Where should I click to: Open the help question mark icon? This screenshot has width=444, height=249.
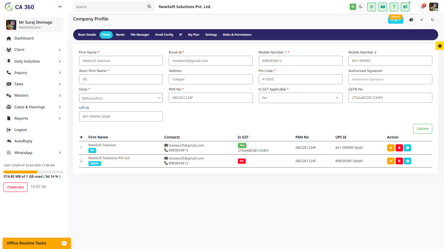point(394,7)
